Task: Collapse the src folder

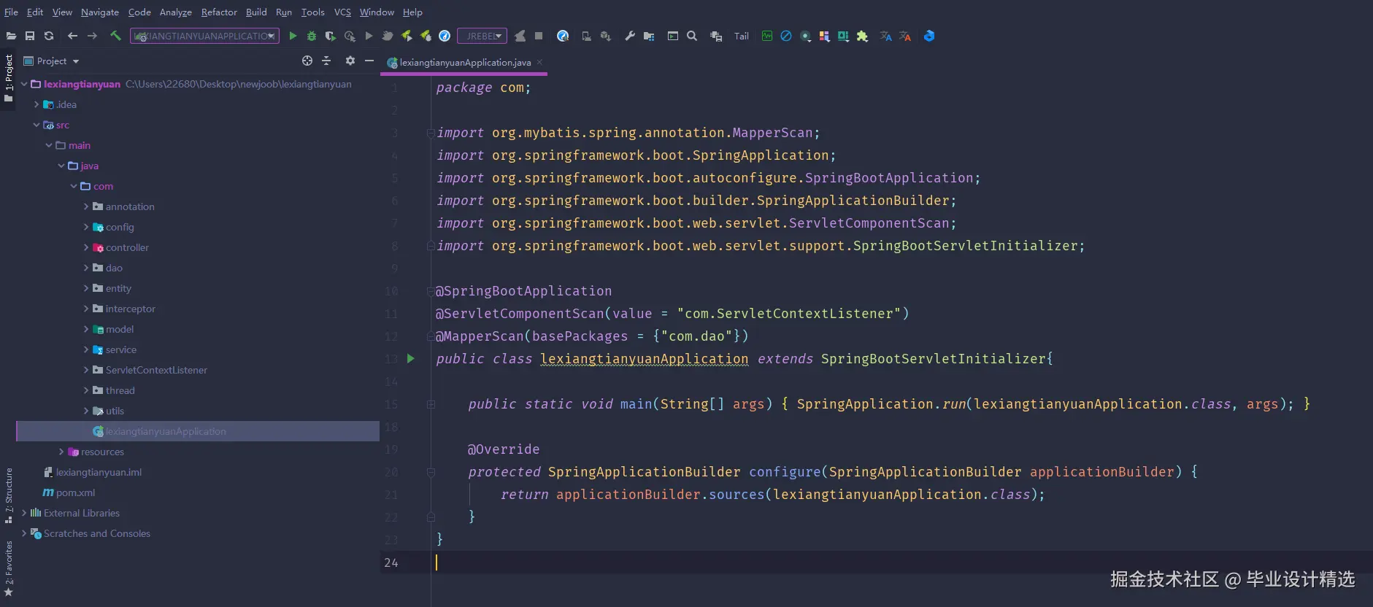Action: pyautogui.click(x=36, y=125)
